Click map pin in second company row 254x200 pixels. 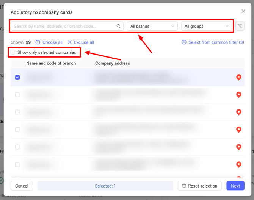point(239,95)
